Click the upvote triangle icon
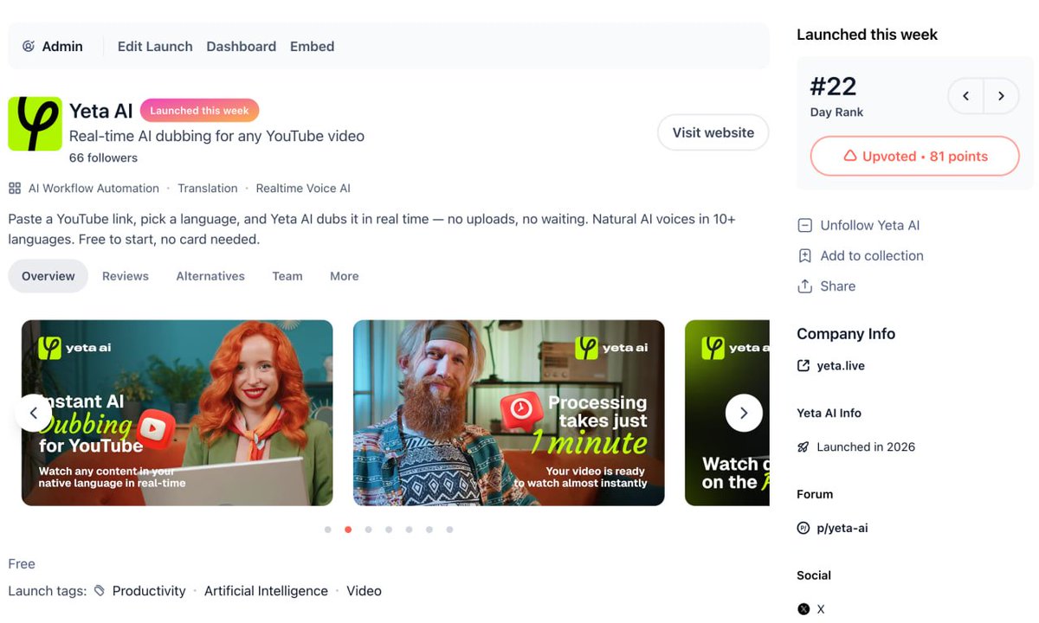The width and height of the screenshot is (1039, 623). pyautogui.click(x=849, y=156)
